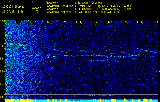Click the Receiving Location label
This screenshot has width=160, height=102.
pyautogui.click(x=59, y=6)
